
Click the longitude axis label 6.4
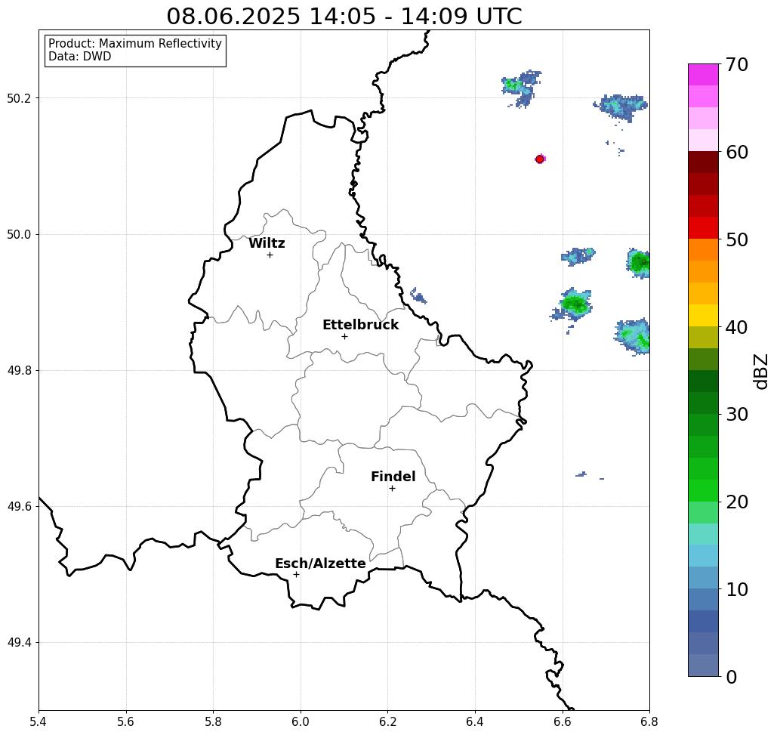click(475, 721)
